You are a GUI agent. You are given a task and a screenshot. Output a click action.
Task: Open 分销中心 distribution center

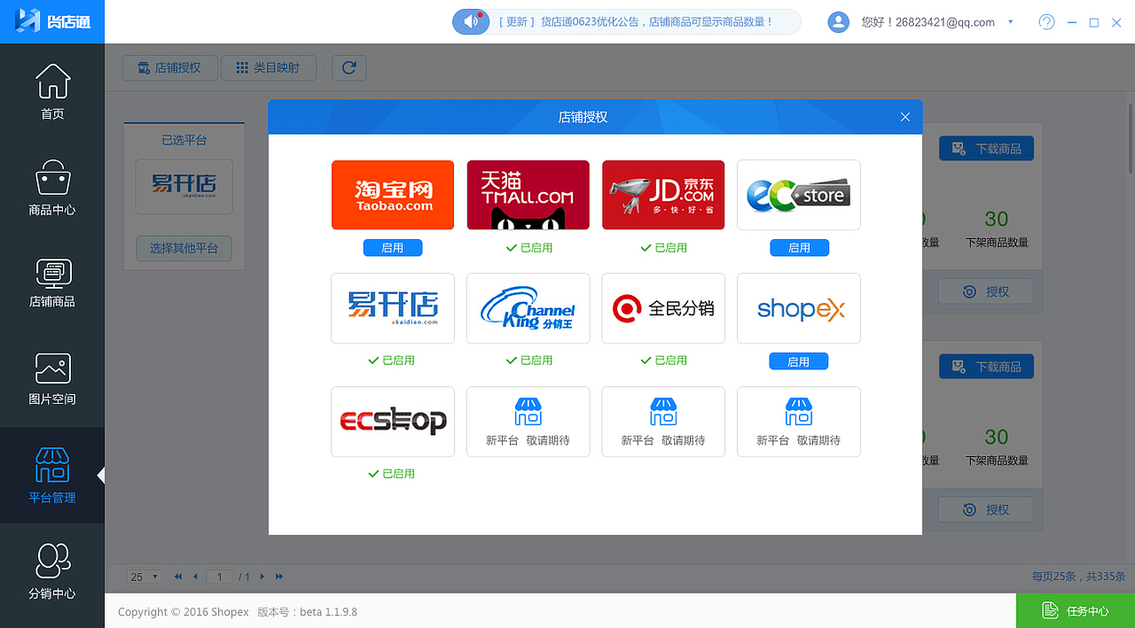52,571
